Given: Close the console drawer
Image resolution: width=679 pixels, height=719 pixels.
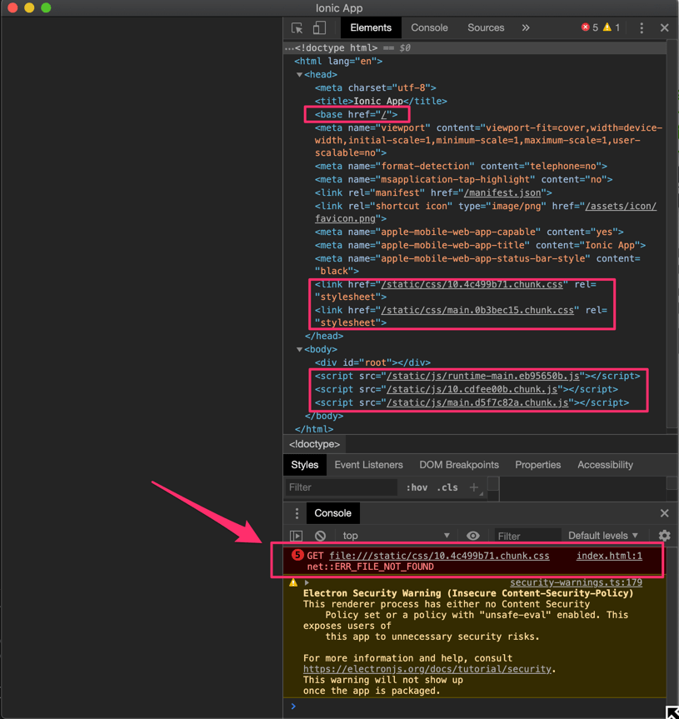Looking at the screenshot, I should 664,513.
